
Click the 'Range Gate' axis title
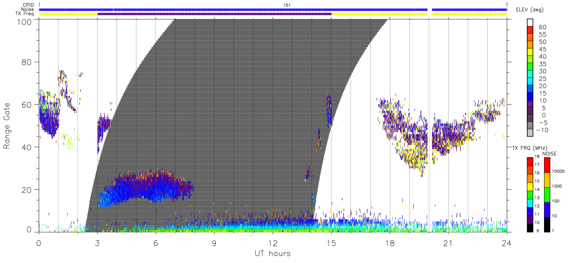click(7, 125)
